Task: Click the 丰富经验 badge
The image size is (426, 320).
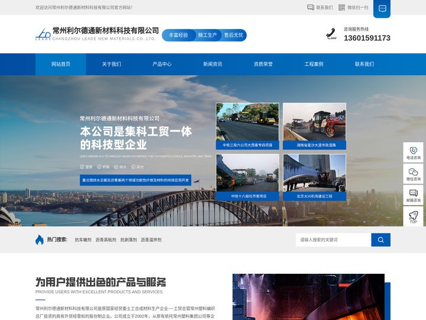Action: pos(179,35)
